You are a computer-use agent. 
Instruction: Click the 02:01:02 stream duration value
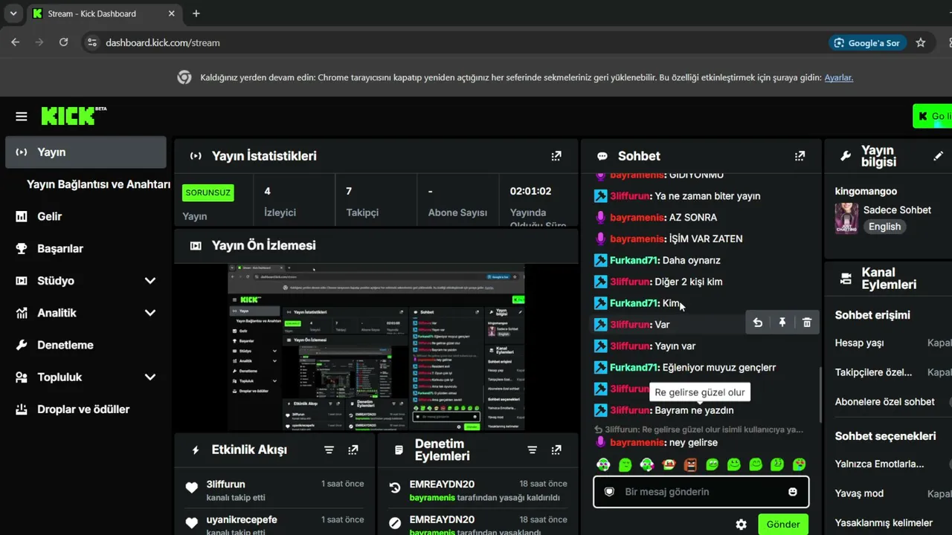[x=530, y=192]
